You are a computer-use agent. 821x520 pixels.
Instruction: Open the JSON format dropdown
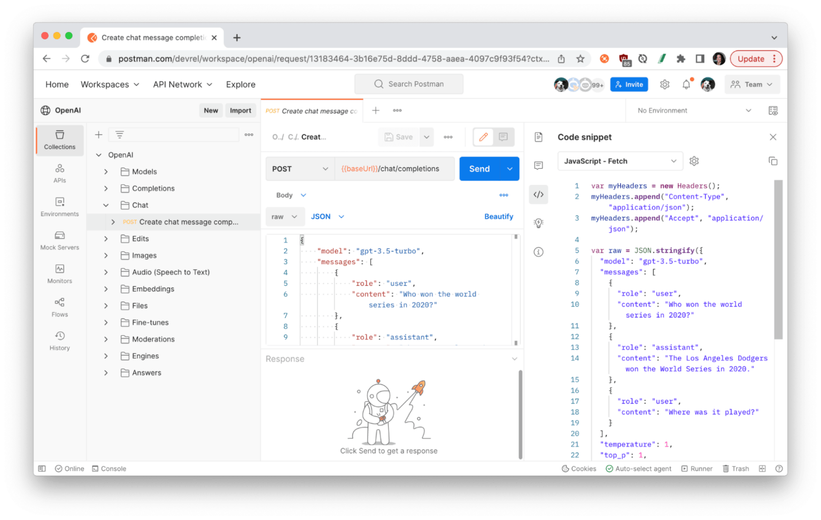(327, 216)
